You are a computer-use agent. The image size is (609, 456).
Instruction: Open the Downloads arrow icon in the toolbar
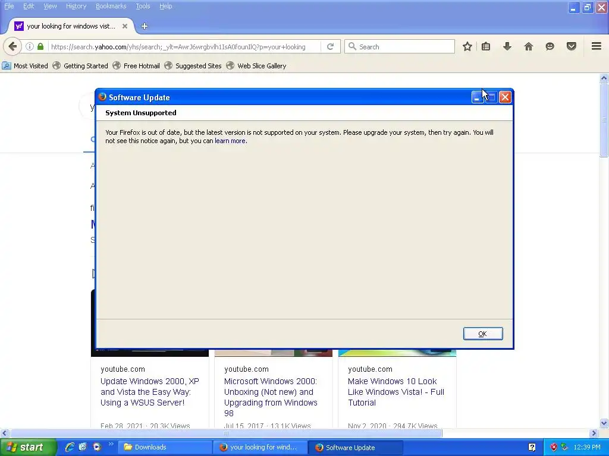pyautogui.click(x=507, y=46)
